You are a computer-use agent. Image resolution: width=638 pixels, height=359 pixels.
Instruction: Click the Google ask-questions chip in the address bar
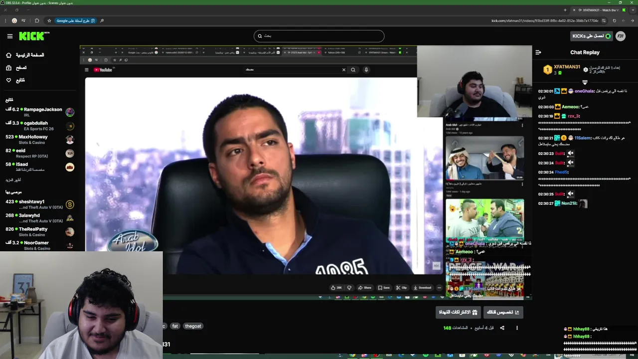pos(76,20)
